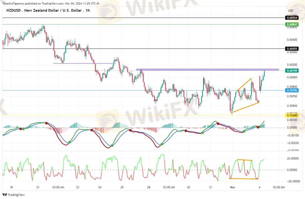This screenshot has width=305, height=199.
Task: Click the 0.59700 price axis value
Action: [292, 96]
